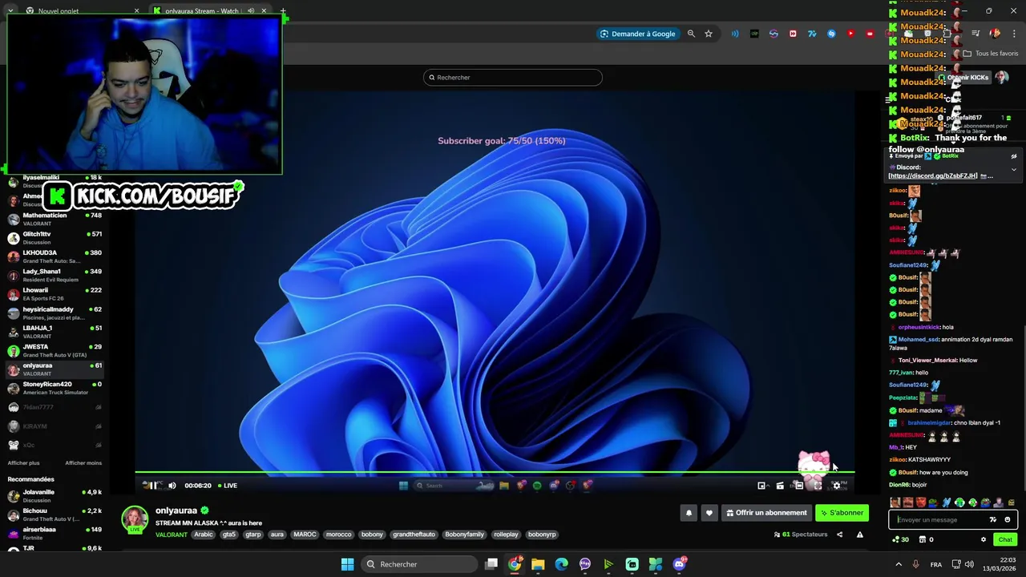This screenshot has height=577, width=1026.
Task: Open Jolavanille recommended channel
Action: point(55,496)
